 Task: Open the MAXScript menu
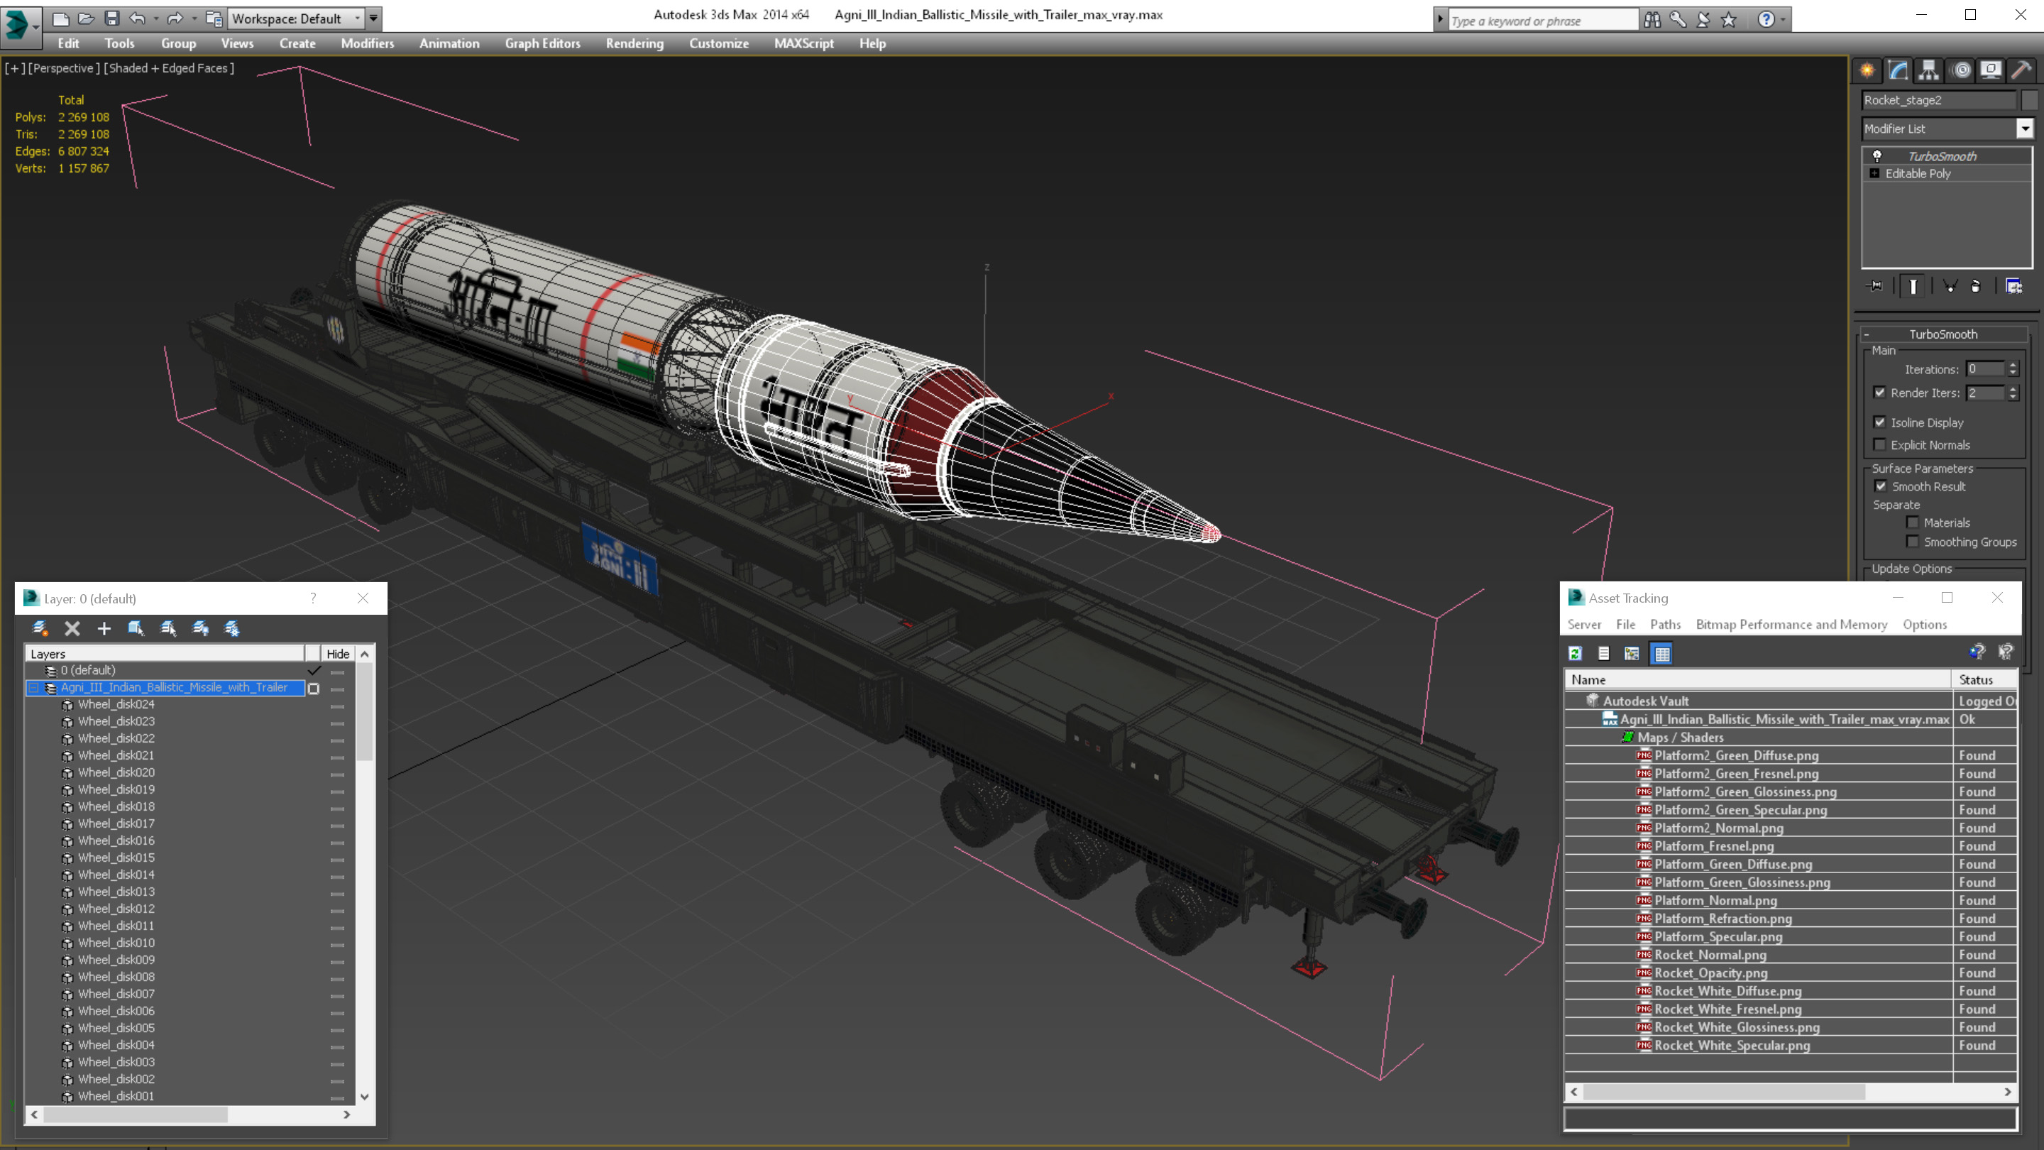(804, 43)
